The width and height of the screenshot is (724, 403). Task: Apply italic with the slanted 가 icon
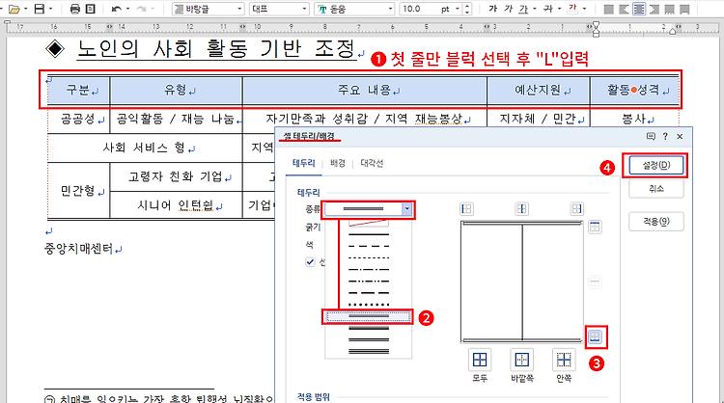pyautogui.click(x=508, y=9)
